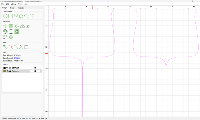Screen dimensions: 200x120
Task: Open the Help menu
Action: click(26, 4)
